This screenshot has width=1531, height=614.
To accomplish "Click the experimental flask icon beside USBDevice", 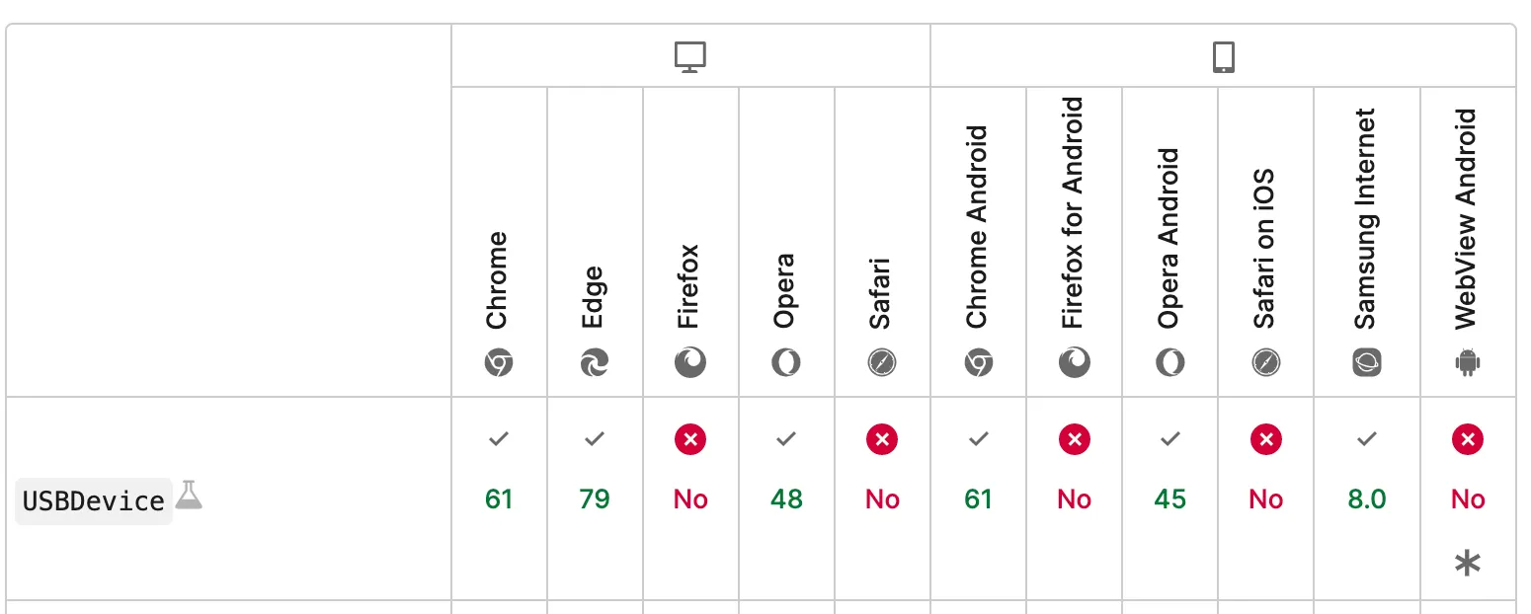I will [x=189, y=495].
